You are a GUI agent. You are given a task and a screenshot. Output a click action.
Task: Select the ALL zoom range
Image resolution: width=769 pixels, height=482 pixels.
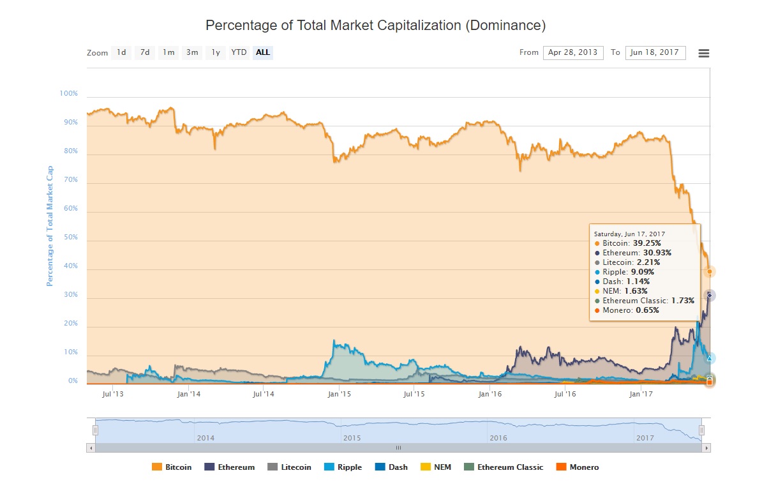coord(263,52)
